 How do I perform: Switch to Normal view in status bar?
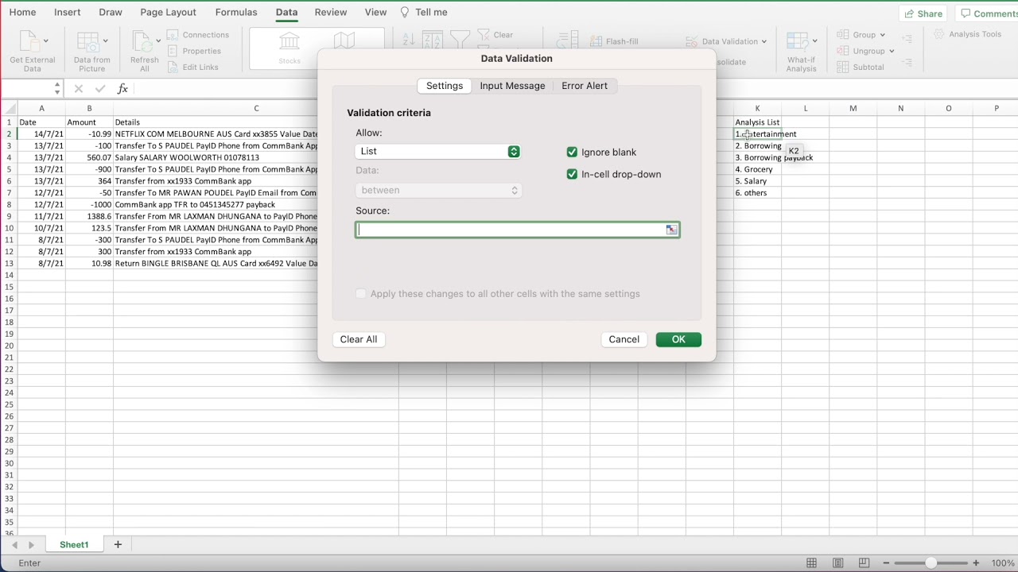pos(811,563)
